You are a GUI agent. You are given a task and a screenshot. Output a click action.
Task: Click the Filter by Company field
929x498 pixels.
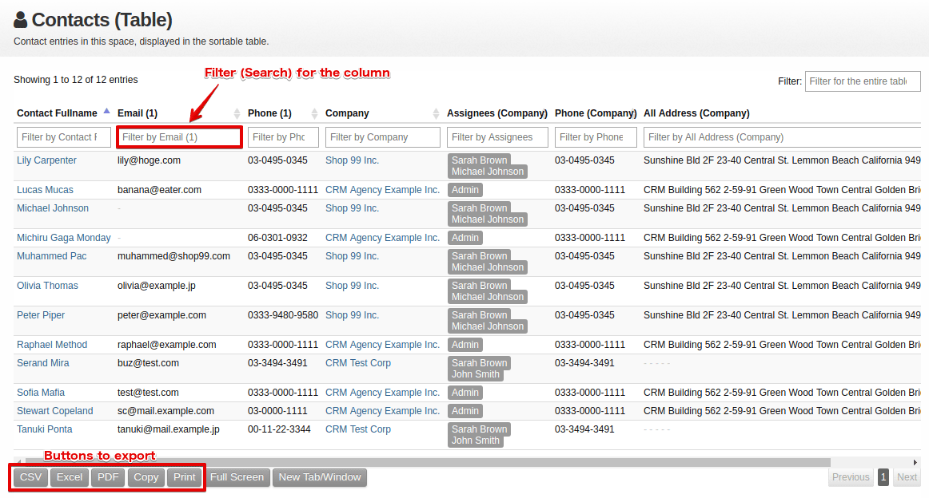point(382,137)
